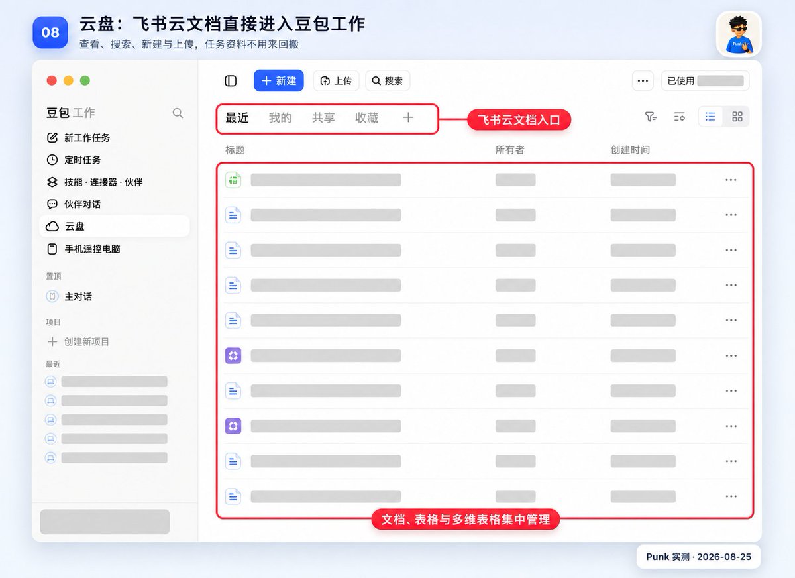
Task: Open the top toolbar more-options ellipsis
Action: 643,81
